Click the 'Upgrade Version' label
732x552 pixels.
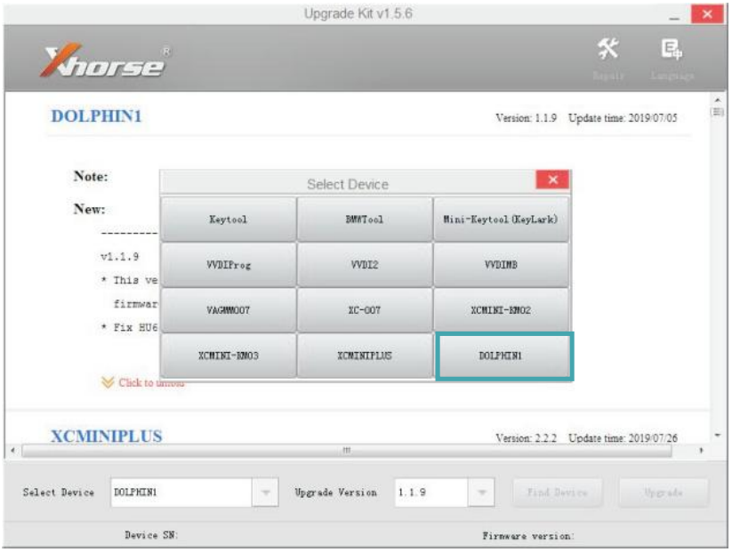[335, 492]
